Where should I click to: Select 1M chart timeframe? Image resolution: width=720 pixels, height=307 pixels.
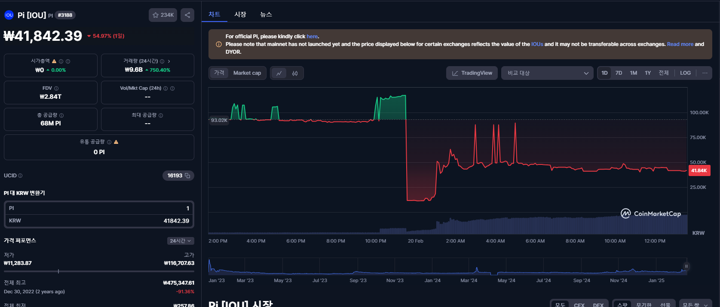(x=633, y=73)
